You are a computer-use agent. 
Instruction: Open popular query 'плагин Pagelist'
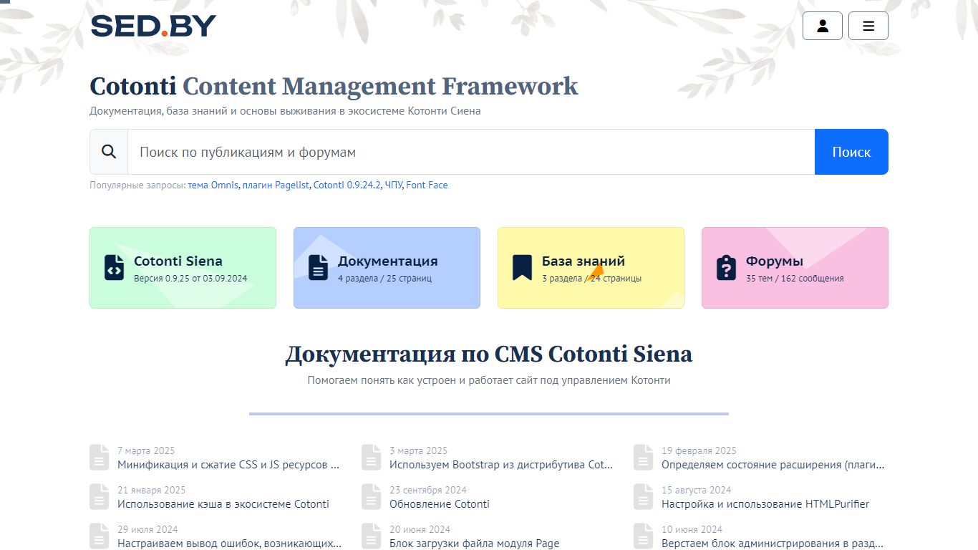coord(276,185)
